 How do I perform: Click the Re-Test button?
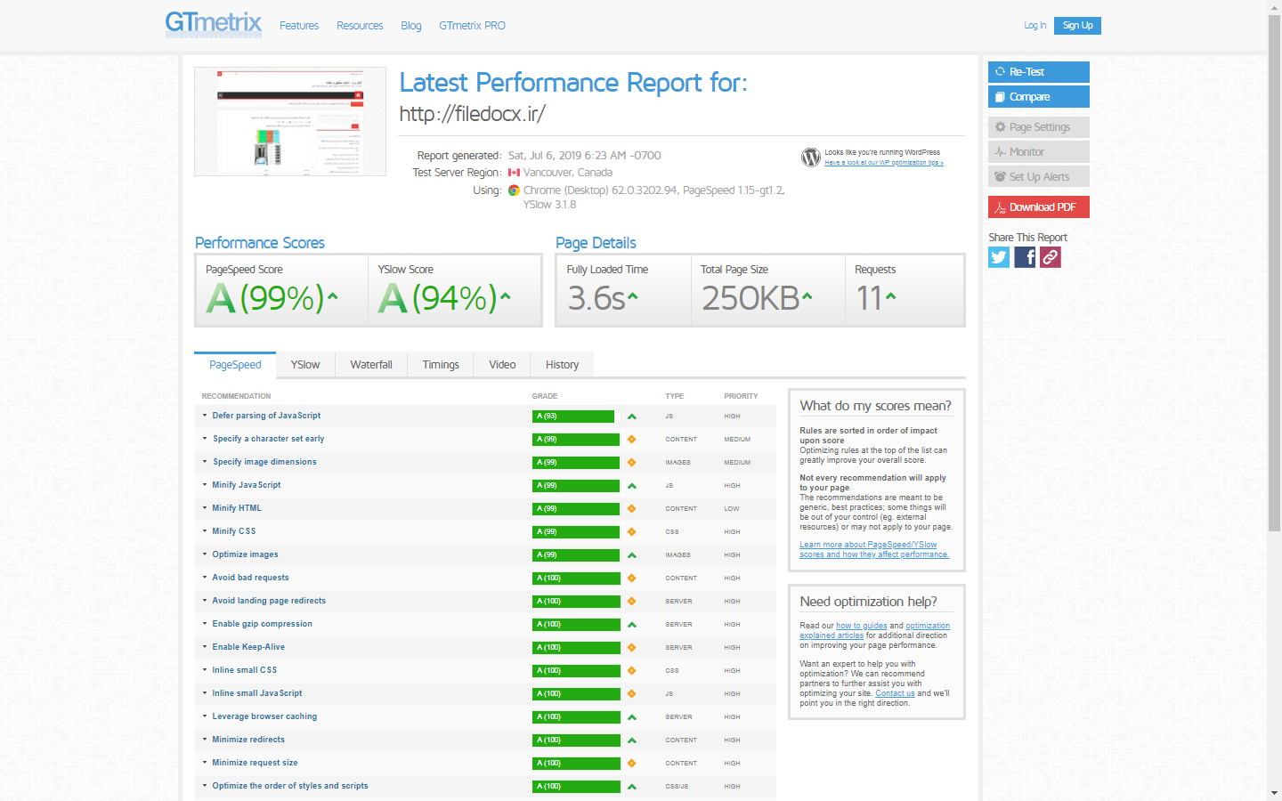pyautogui.click(x=1039, y=72)
